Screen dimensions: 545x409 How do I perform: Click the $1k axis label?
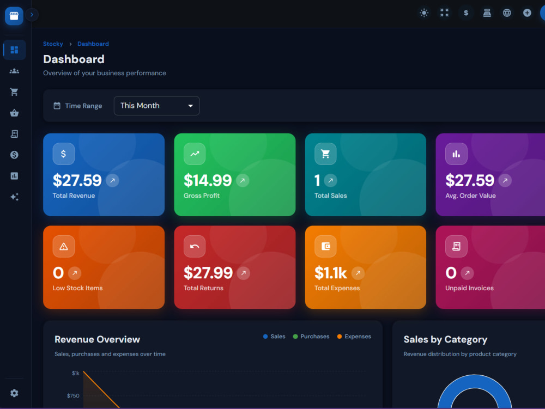75,373
